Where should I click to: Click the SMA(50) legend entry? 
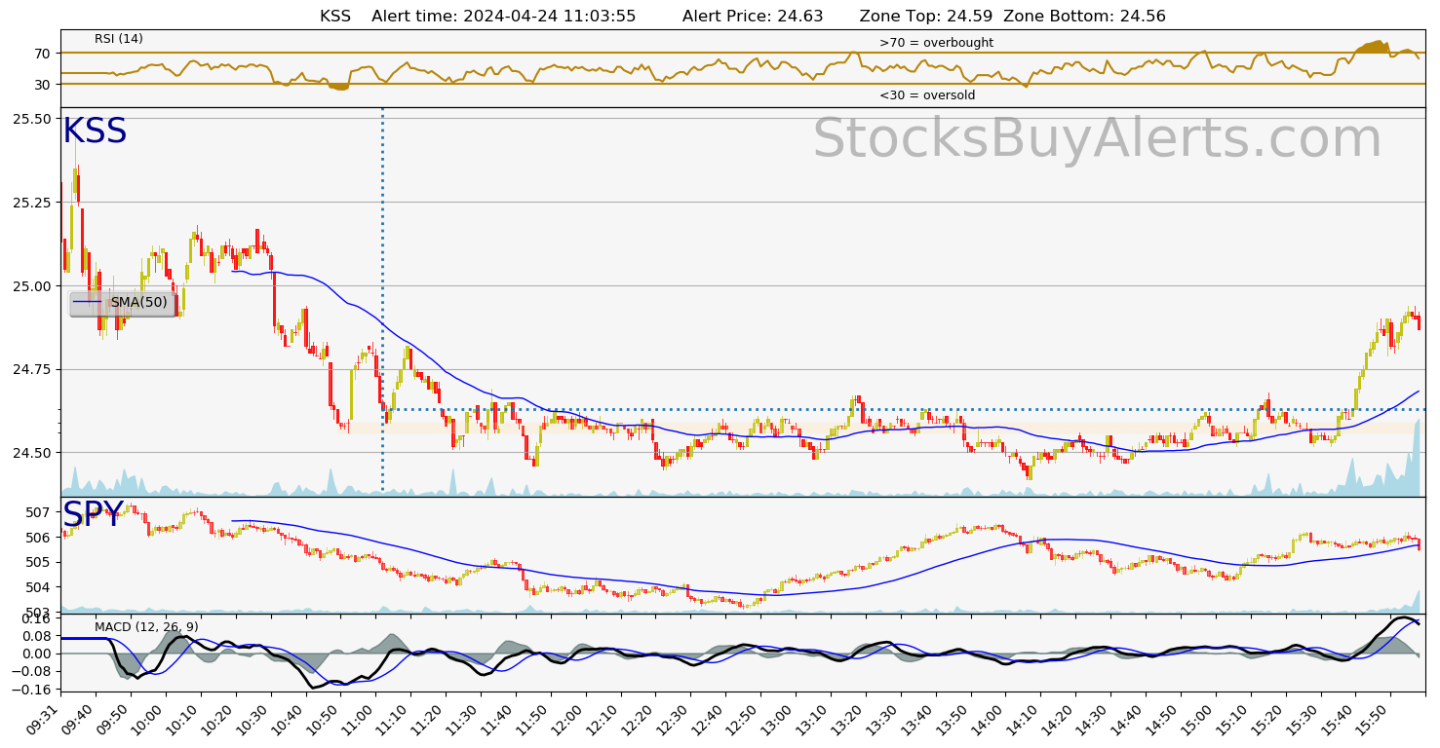pyautogui.click(x=123, y=303)
